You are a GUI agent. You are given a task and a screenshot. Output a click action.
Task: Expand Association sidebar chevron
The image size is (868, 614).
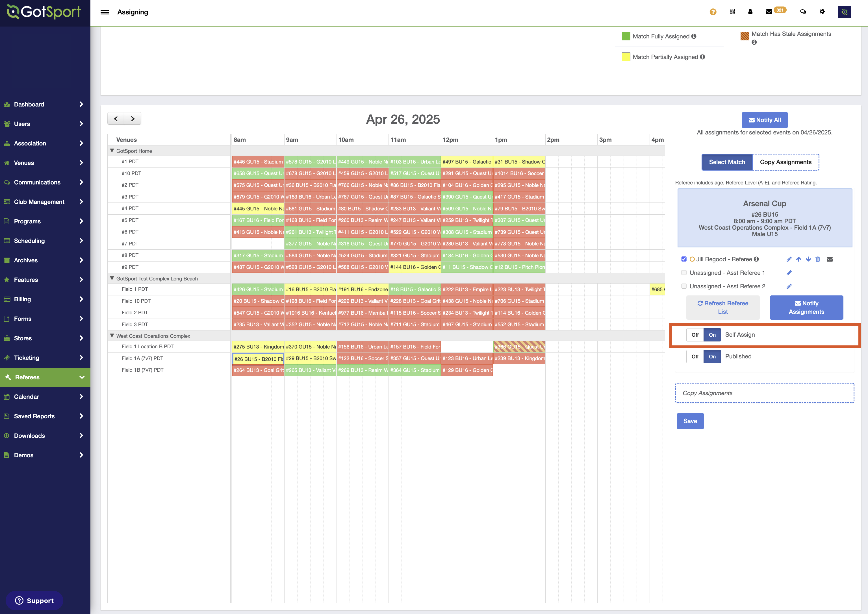(x=81, y=143)
